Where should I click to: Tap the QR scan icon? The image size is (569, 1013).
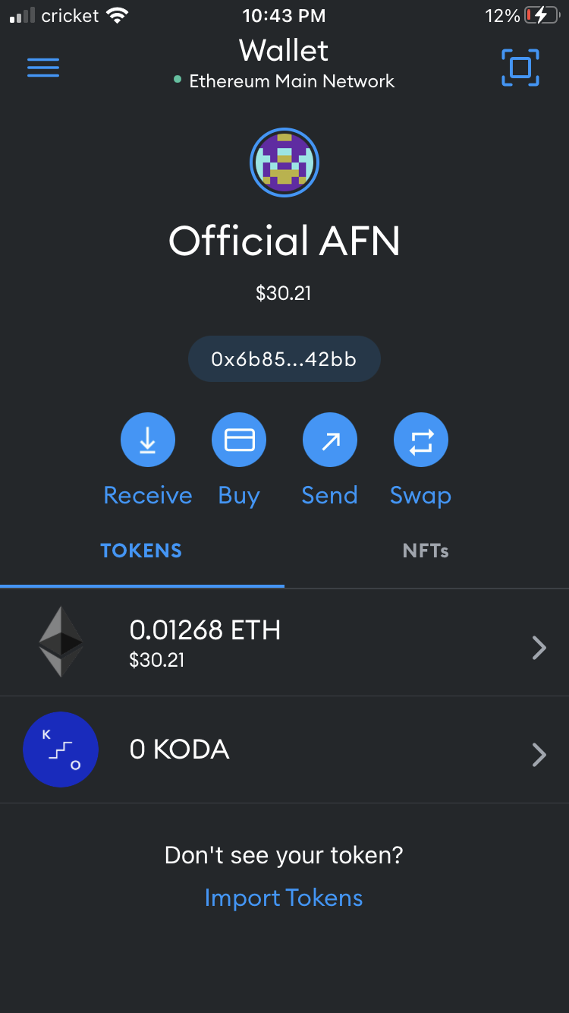point(520,68)
